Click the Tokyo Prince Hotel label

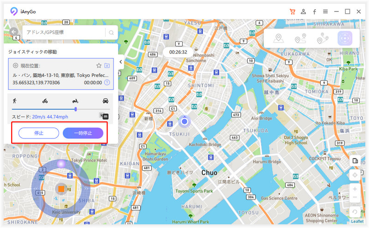(x=89, y=160)
